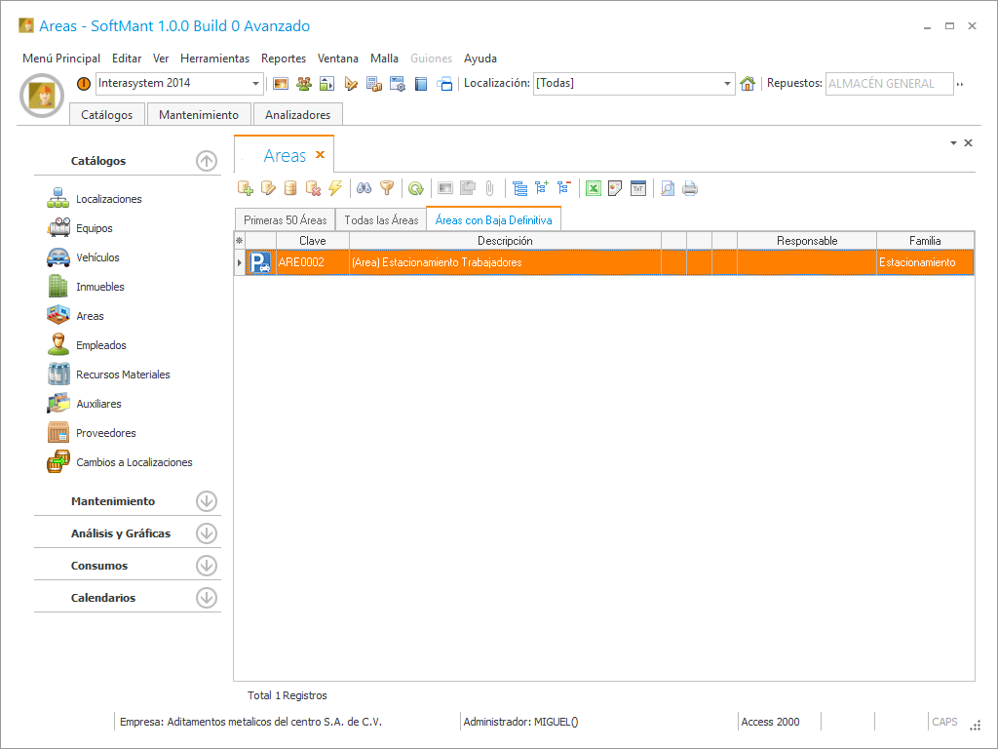Screen dimensions: 998x749
Task: Export the grid to Excel
Action: click(593, 188)
